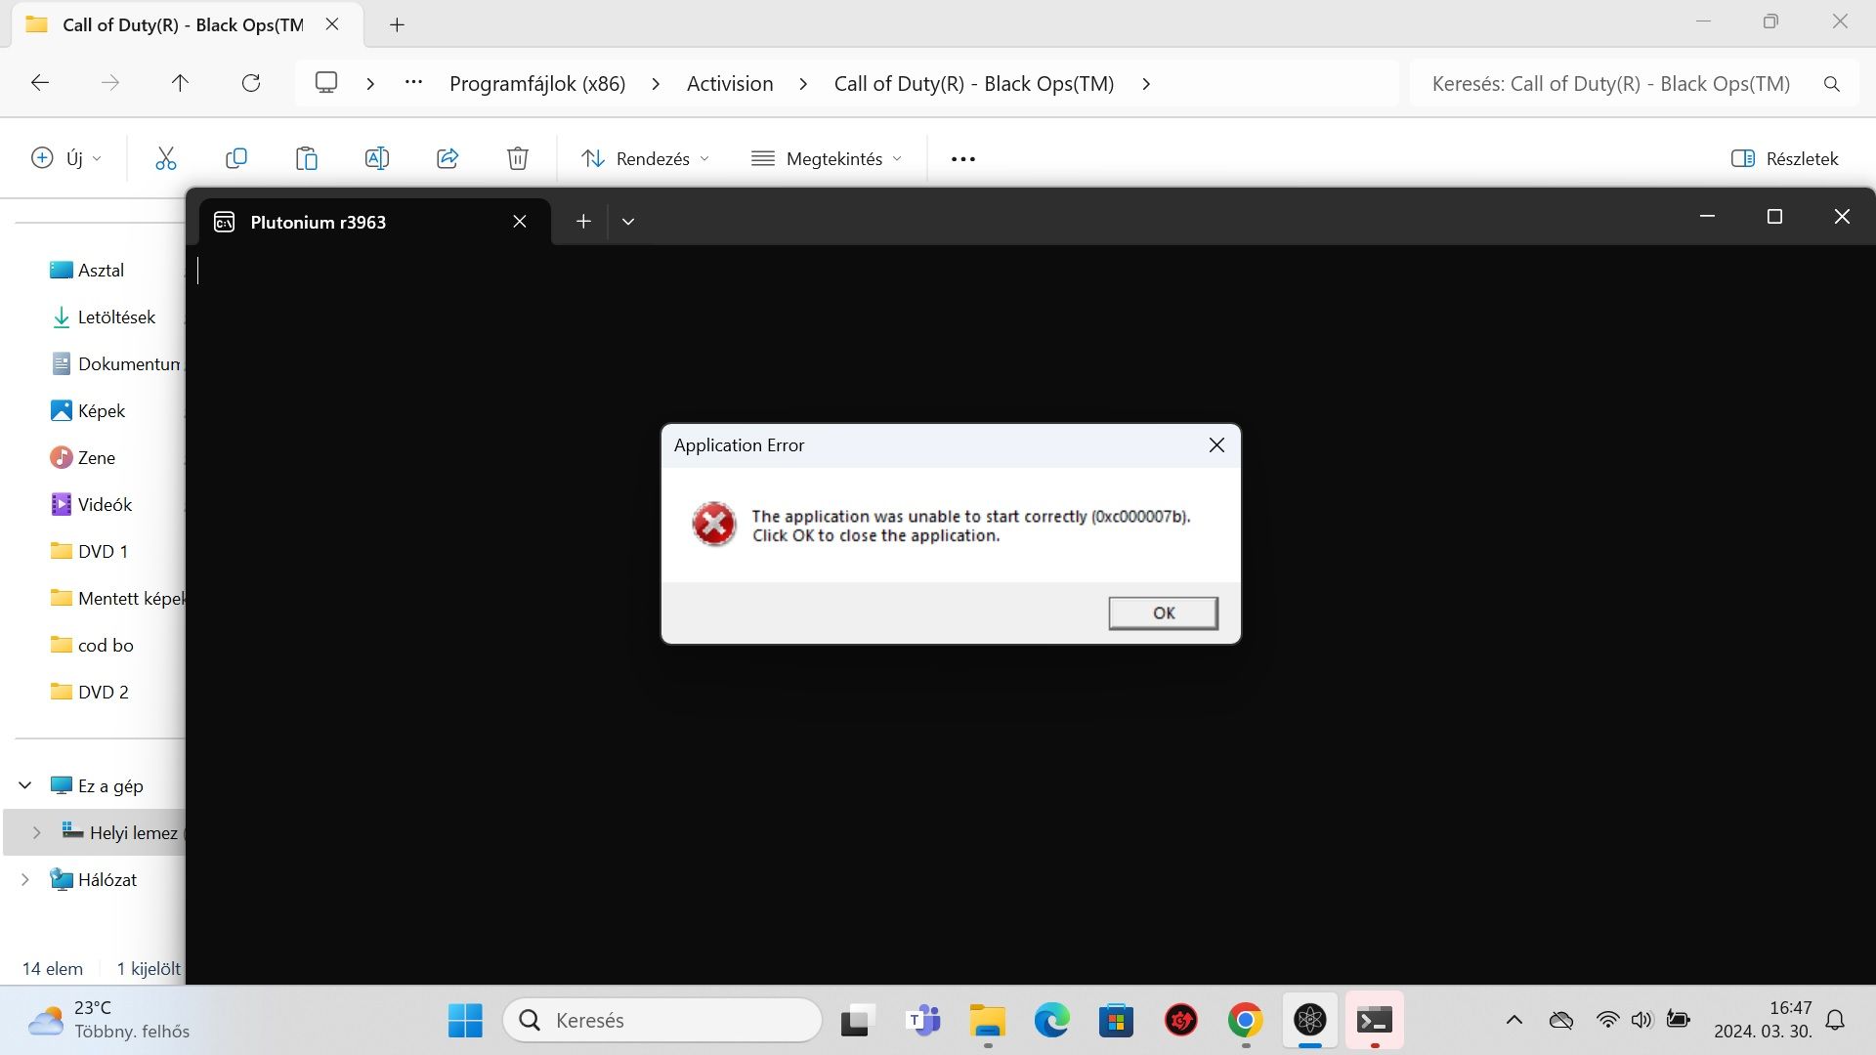Switch to Terminal app on taskbar
Image resolution: width=1876 pixels, height=1055 pixels.
(x=1374, y=1021)
